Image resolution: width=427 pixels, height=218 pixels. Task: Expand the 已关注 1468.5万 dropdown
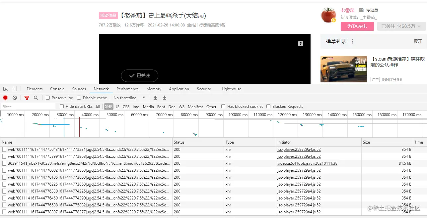point(401,26)
